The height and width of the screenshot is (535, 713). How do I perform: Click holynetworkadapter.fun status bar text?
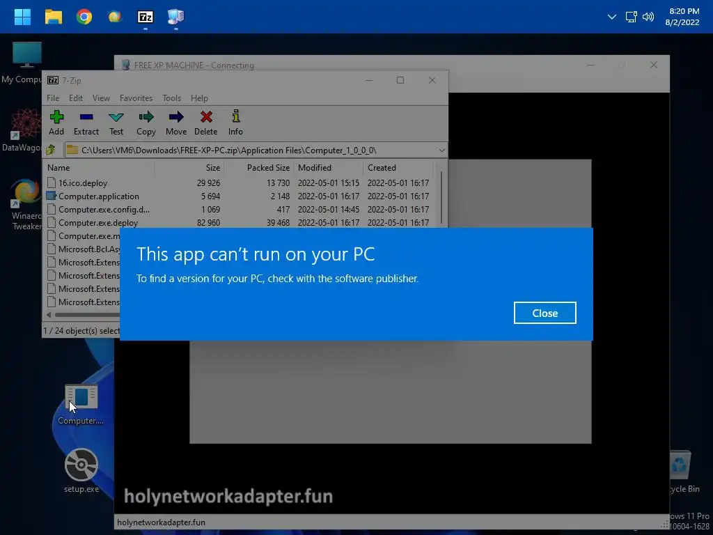(161, 522)
